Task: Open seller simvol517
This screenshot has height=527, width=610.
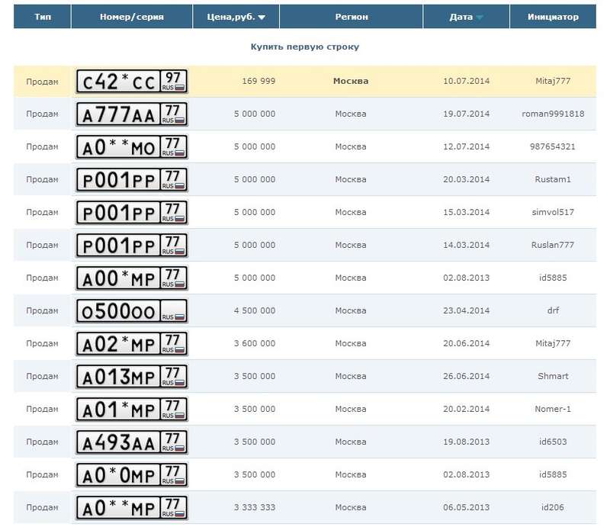Action: [x=553, y=212]
